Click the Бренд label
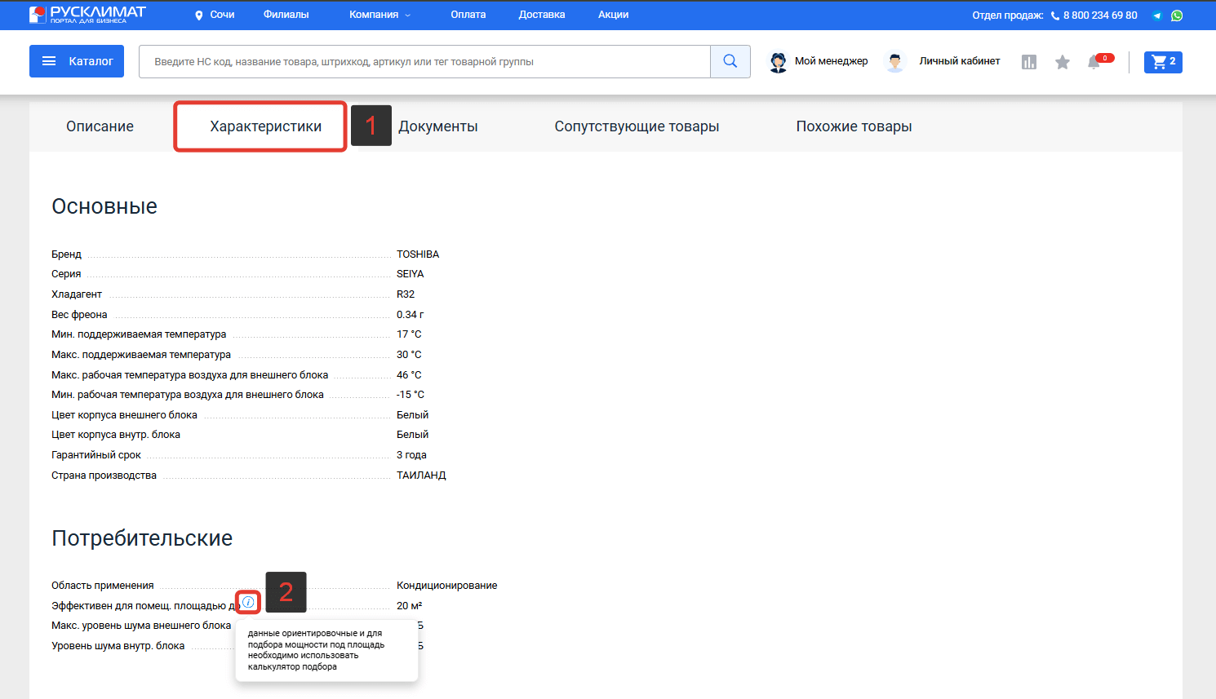The image size is (1216, 699). [66, 254]
